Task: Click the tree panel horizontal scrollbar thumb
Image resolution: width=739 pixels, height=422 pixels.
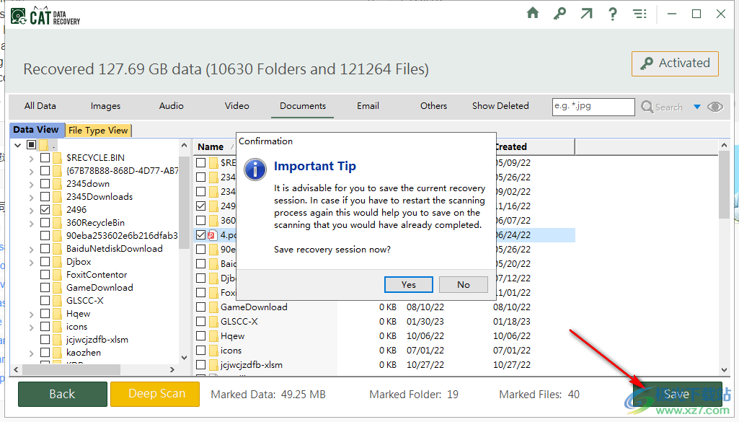Action: tap(71, 369)
